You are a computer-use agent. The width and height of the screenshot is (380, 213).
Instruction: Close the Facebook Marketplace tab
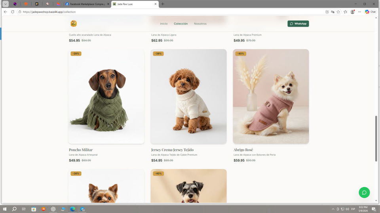[108, 4]
